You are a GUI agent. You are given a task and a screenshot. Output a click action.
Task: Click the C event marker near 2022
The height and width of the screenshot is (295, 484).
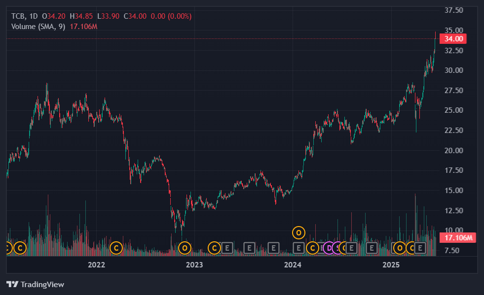pyautogui.click(x=116, y=248)
